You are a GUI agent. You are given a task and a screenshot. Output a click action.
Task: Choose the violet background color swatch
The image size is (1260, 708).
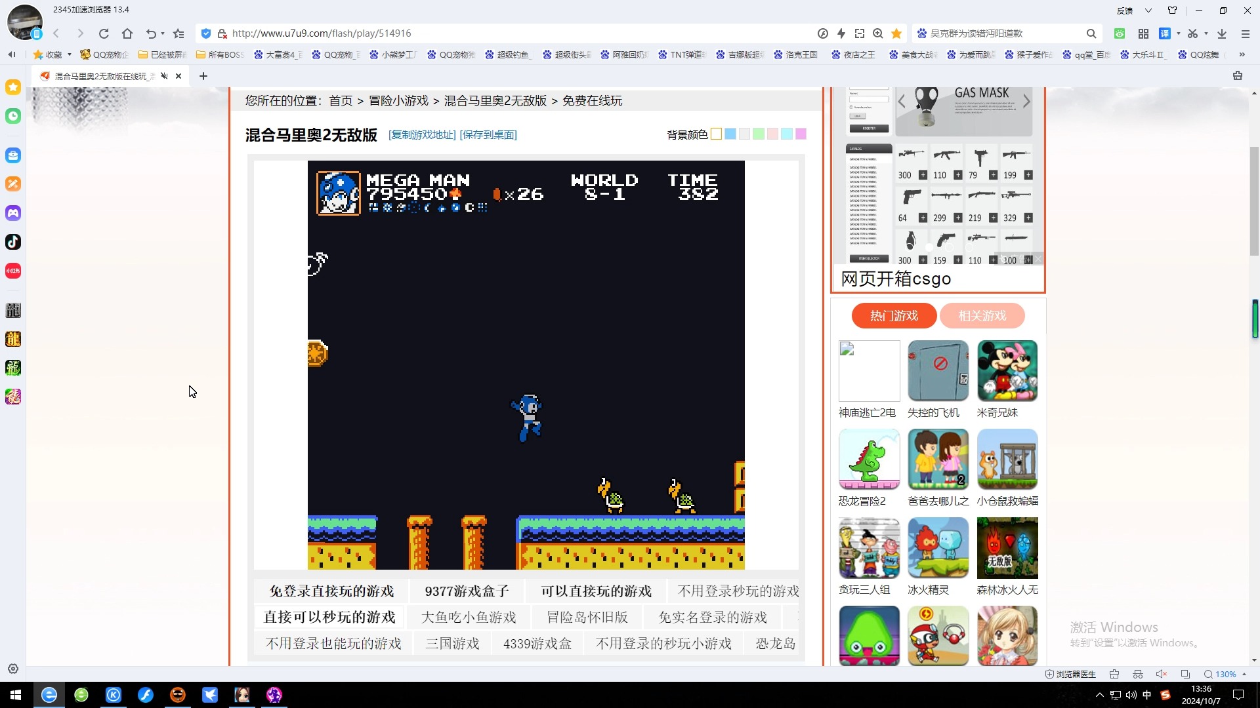pyautogui.click(x=801, y=134)
